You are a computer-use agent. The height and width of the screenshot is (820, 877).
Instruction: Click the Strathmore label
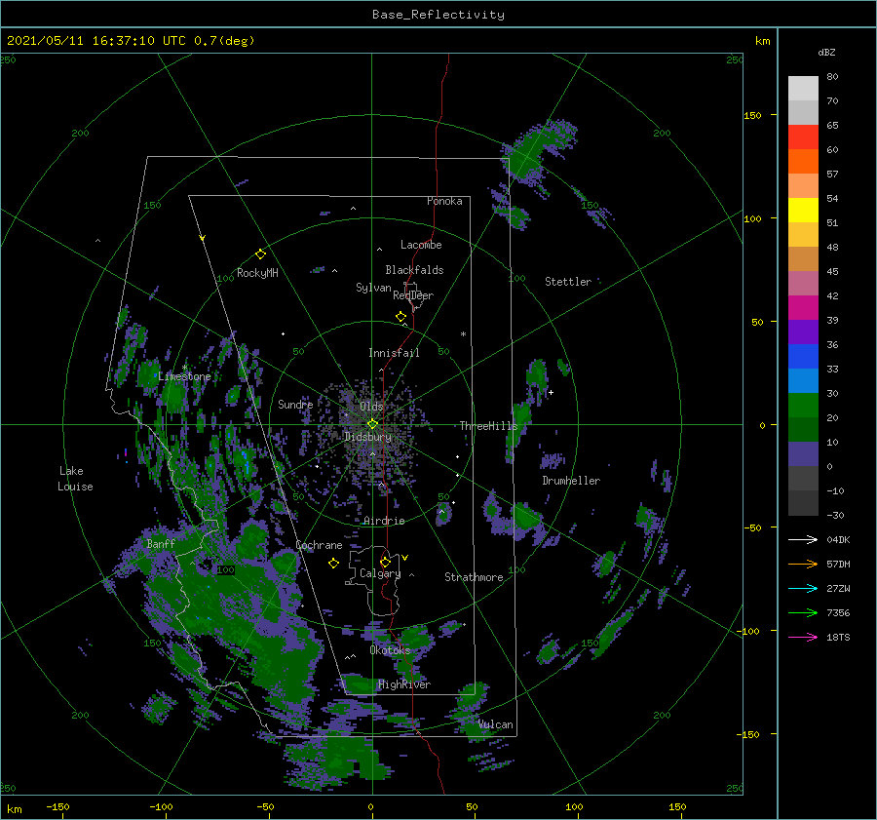(x=474, y=577)
